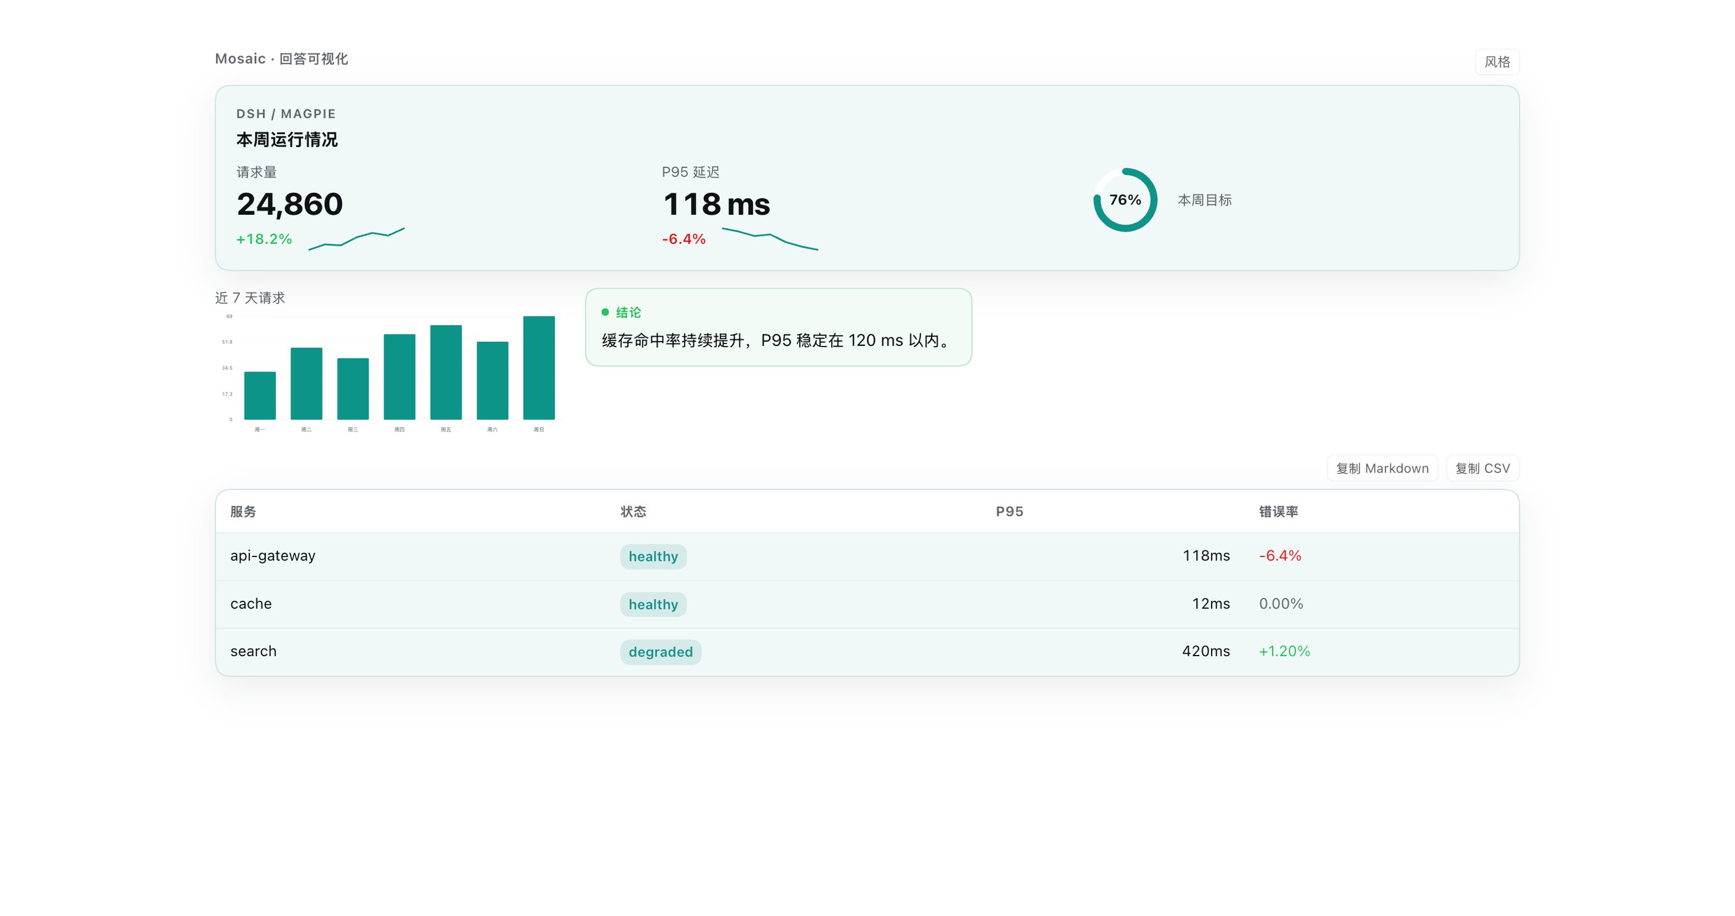Select the 周日 bar in the chart
This screenshot has width=1735, height=916.
(539, 368)
